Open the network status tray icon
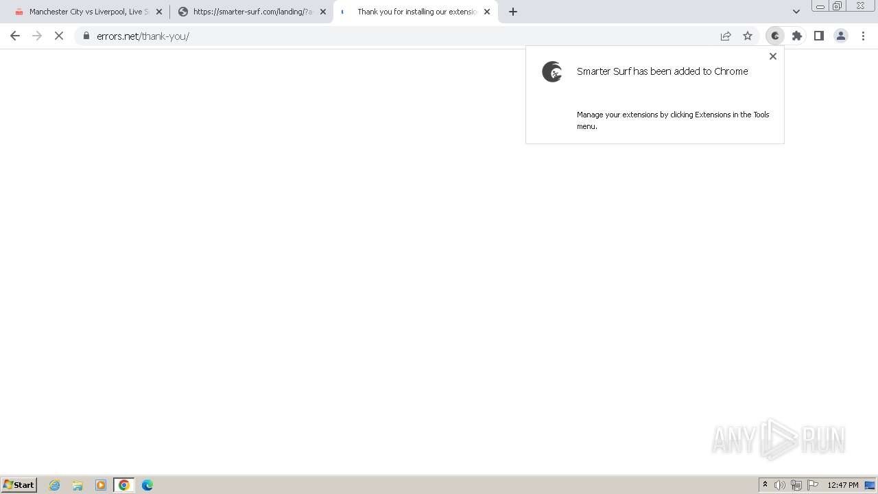This screenshot has height=494, width=878. pos(796,485)
